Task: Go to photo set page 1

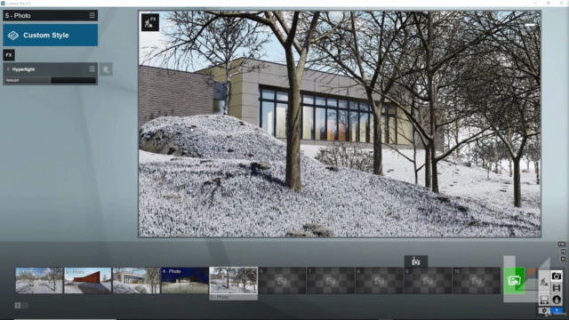Action: 18,306
